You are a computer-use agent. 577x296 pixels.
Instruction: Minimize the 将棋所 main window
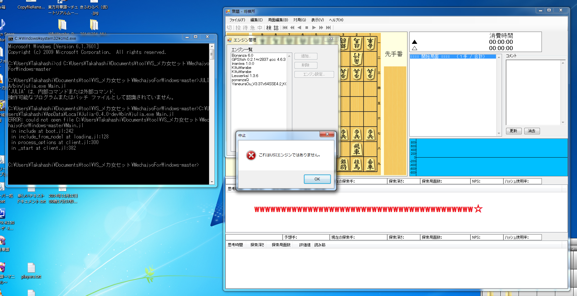[x=540, y=10]
